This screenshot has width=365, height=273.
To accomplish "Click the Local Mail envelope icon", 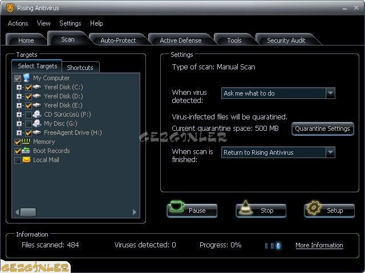I will [x=26, y=160].
